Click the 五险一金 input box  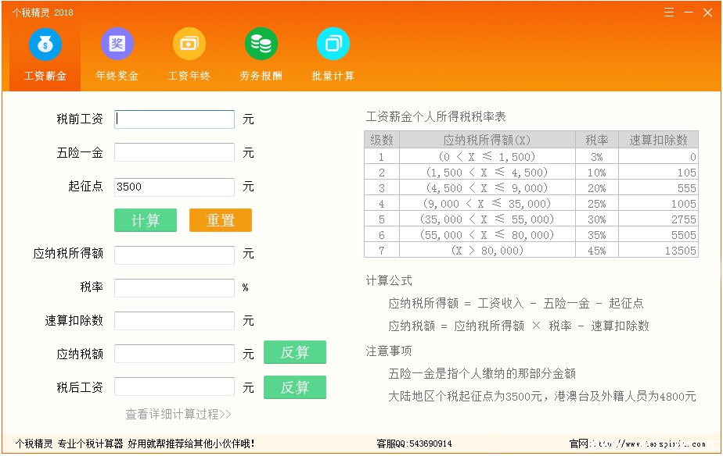click(174, 152)
